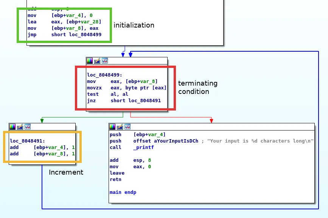
Task: Click graph-view icon in _printf block header
Action: pyautogui.click(x=127, y=127)
